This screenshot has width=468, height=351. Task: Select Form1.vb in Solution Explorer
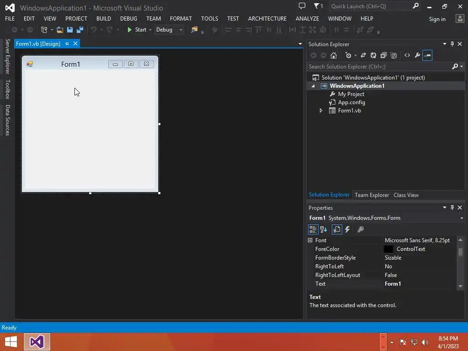point(349,111)
